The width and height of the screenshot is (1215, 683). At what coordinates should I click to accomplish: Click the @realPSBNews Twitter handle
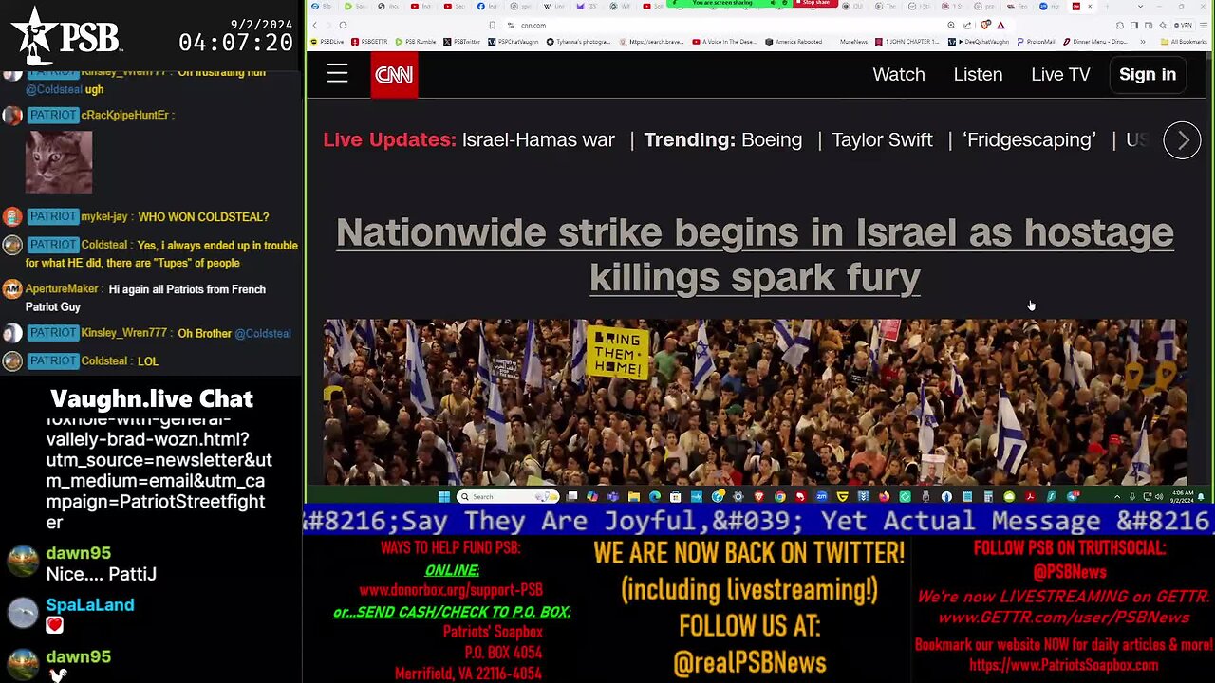[x=749, y=662]
